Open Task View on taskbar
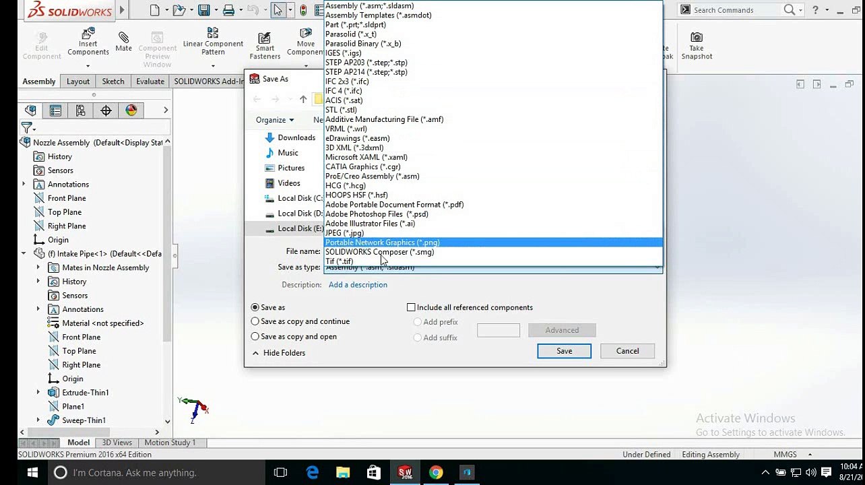The image size is (865, 485). tap(281, 473)
